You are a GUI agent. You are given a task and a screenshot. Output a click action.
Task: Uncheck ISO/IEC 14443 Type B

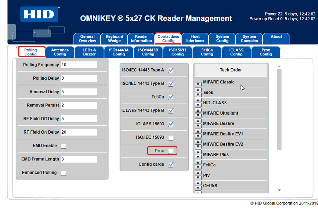(171, 84)
